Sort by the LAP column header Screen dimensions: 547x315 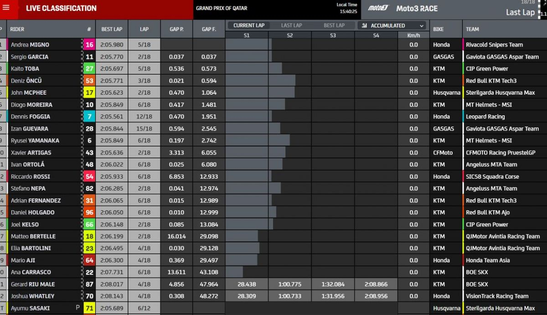tap(144, 29)
